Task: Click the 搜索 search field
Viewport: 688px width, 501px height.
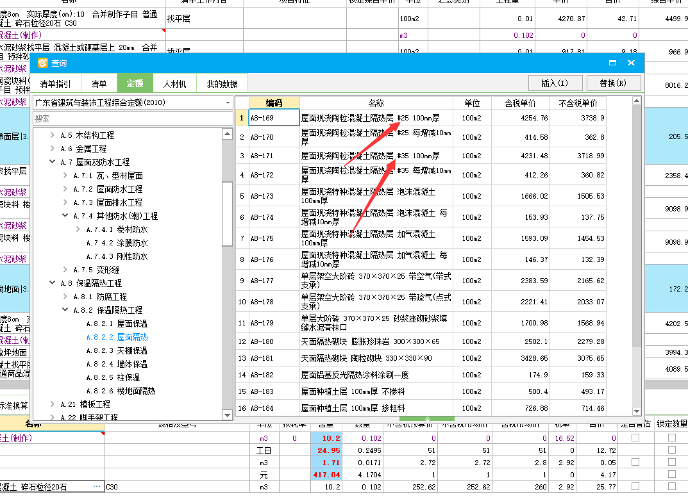Action: pos(133,119)
